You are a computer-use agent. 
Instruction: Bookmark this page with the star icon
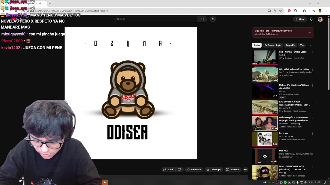[x=280, y=11]
